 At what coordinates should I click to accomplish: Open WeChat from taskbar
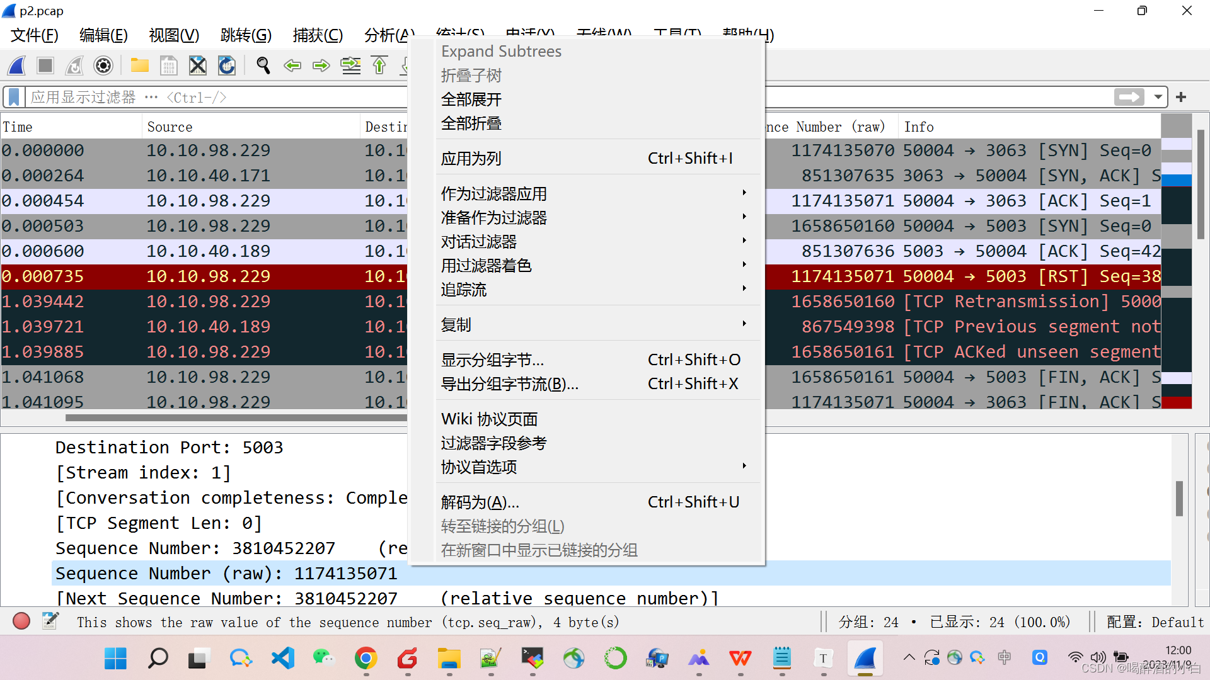[325, 659]
